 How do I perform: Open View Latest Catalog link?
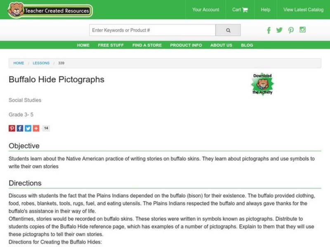pyautogui.click(x=303, y=9)
